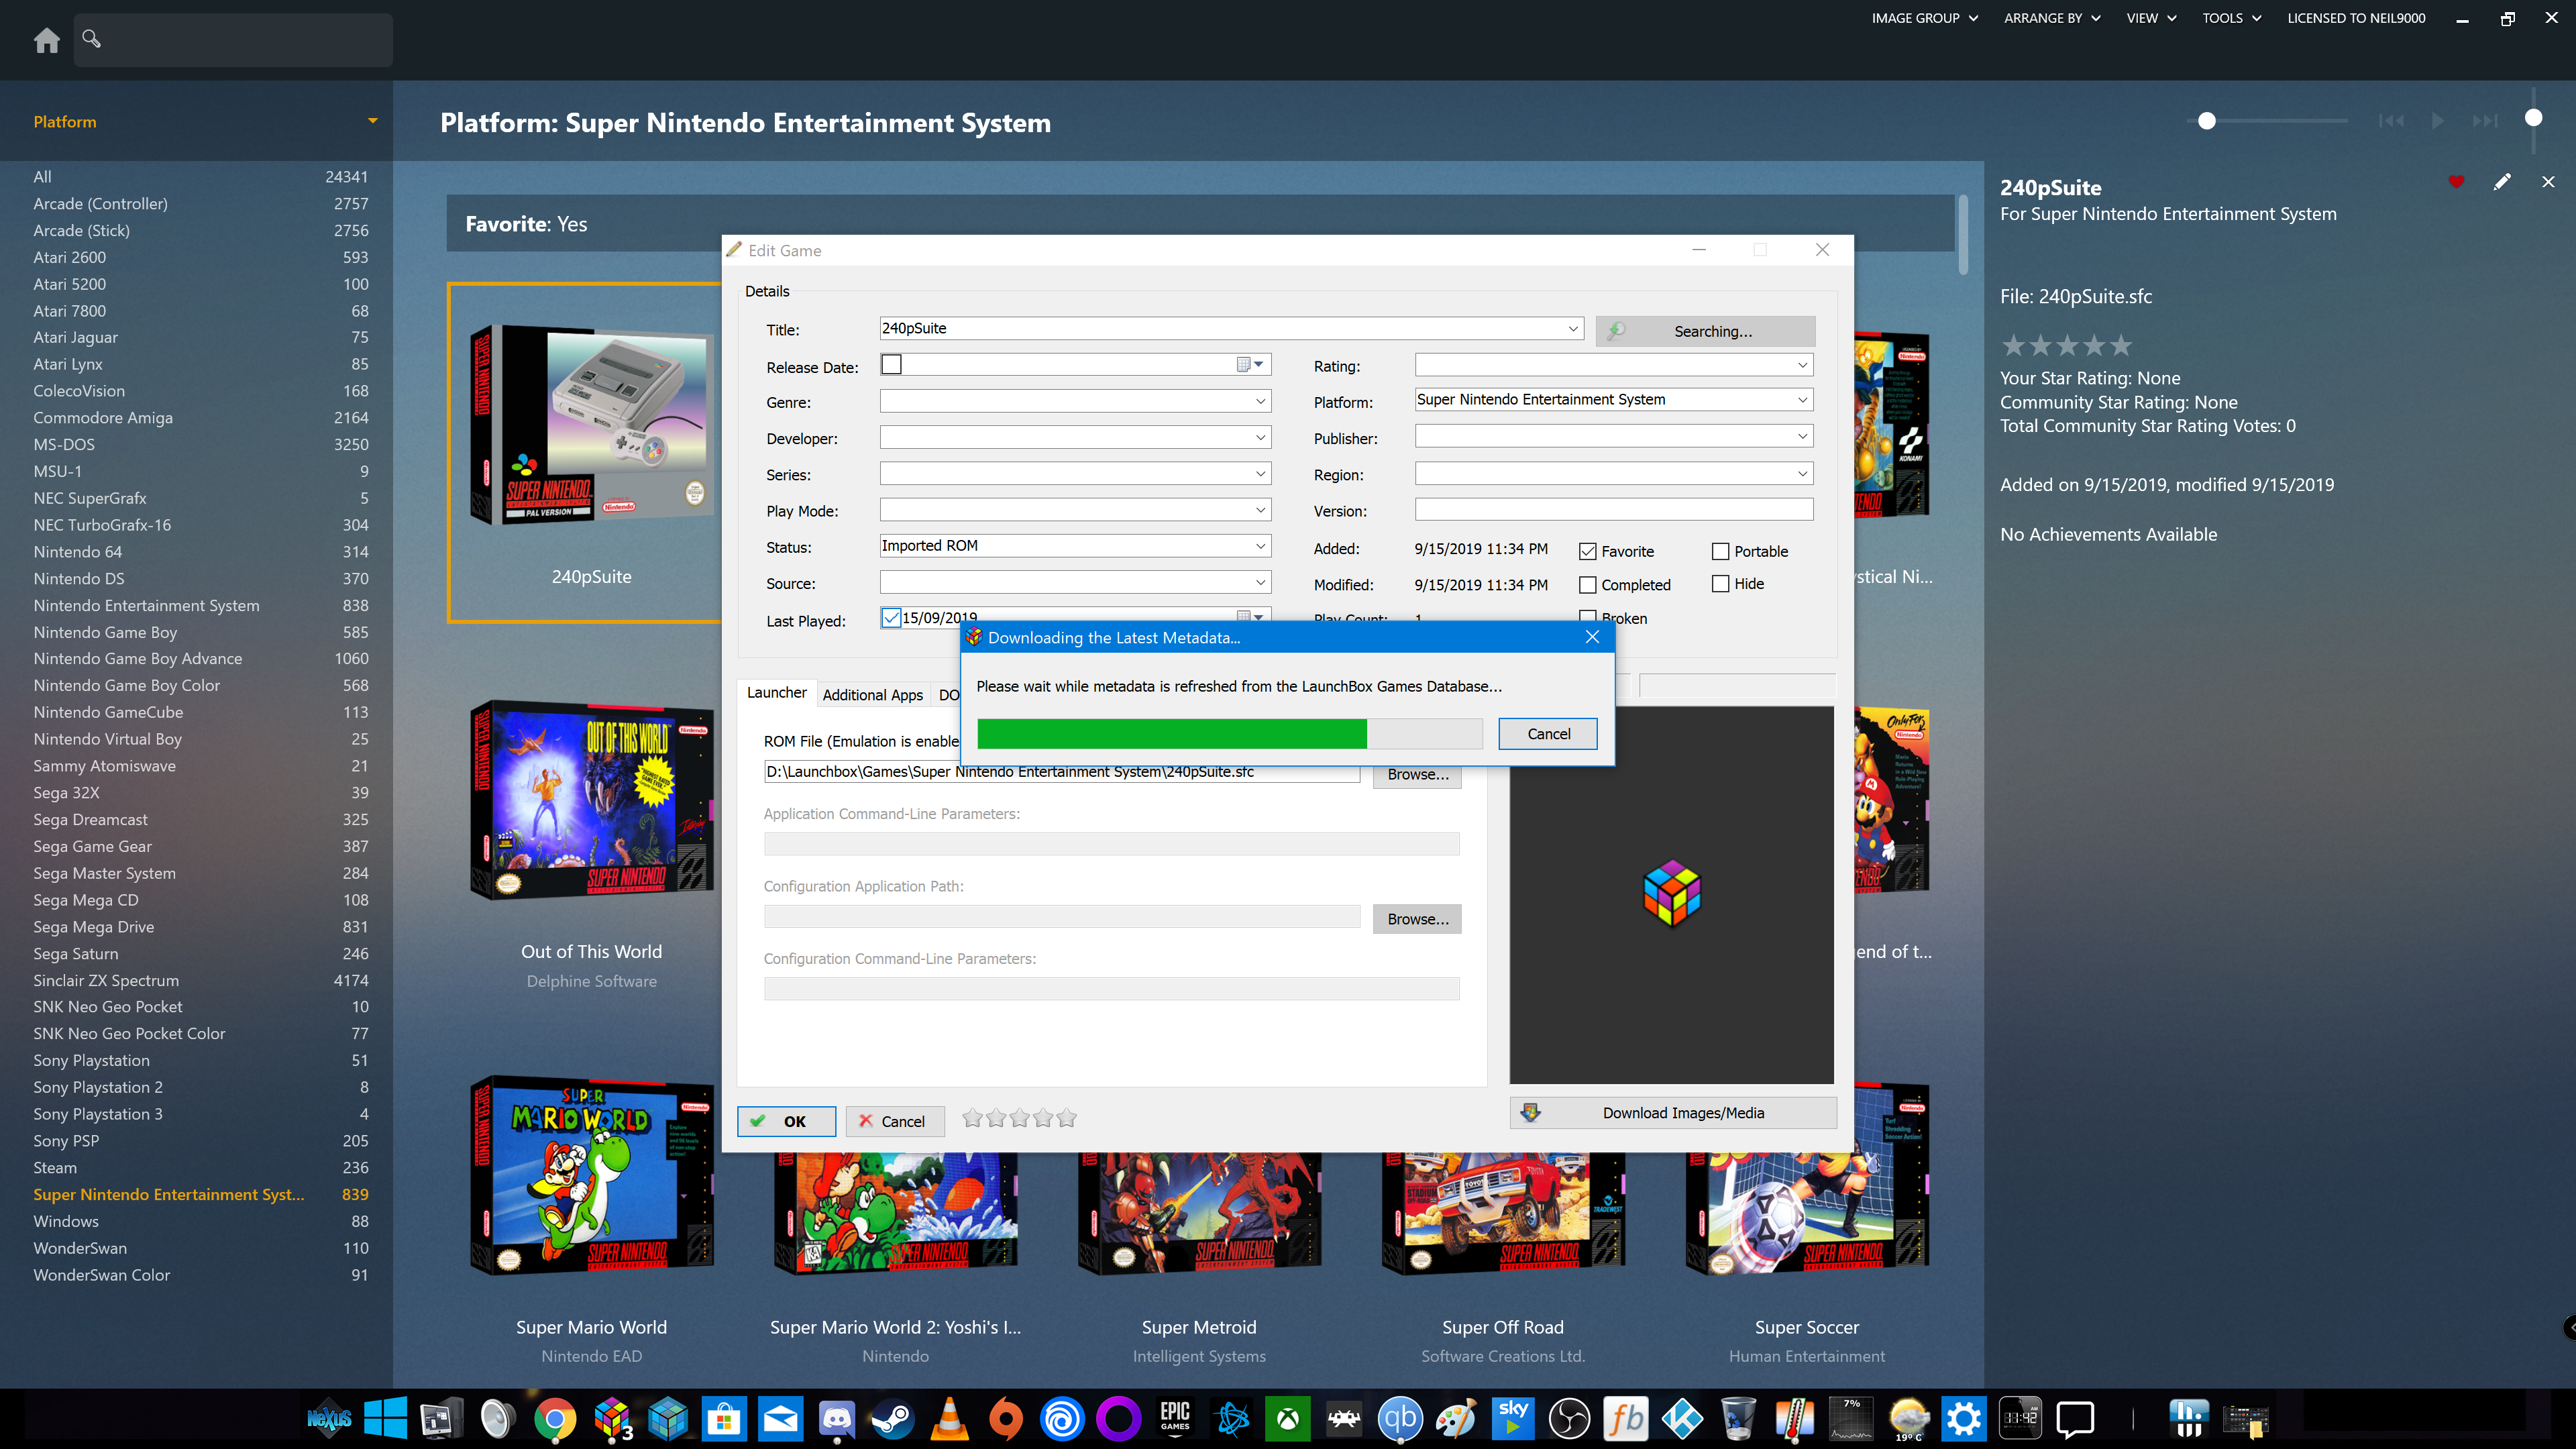
Task: Click OK in the Edit Game dialog
Action: (786, 1121)
